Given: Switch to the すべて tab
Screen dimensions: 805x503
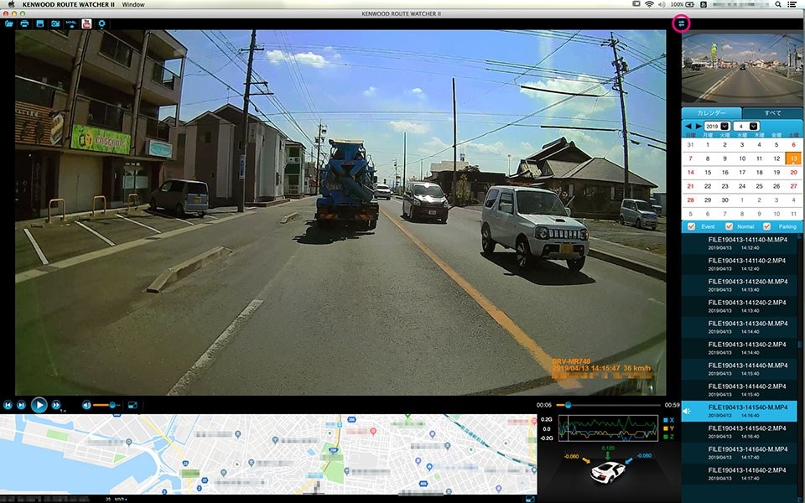Looking at the screenshot, I should 772,112.
